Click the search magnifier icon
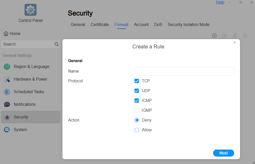 (57, 44)
